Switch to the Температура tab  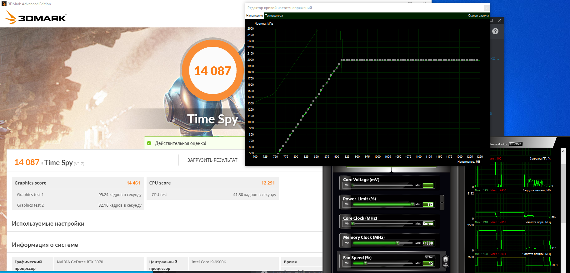[x=274, y=16]
